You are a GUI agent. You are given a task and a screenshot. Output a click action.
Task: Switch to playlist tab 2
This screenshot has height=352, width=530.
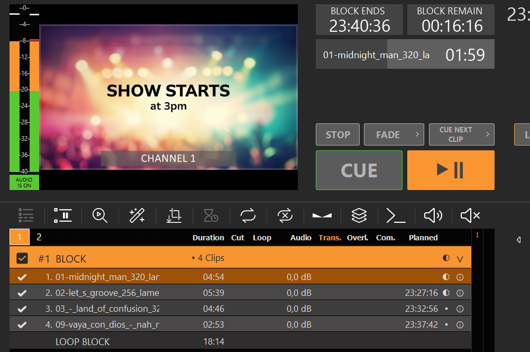click(39, 237)
